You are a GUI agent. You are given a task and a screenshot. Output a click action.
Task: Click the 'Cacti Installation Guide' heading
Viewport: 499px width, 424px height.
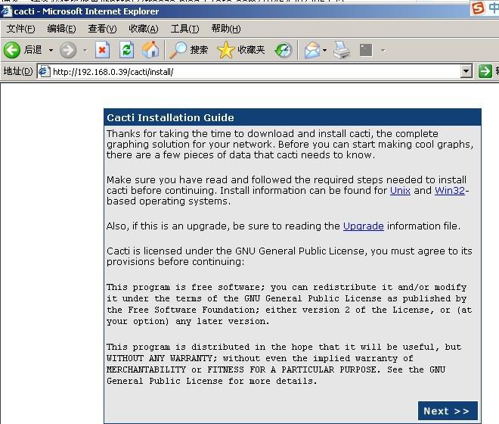(170, 117)
